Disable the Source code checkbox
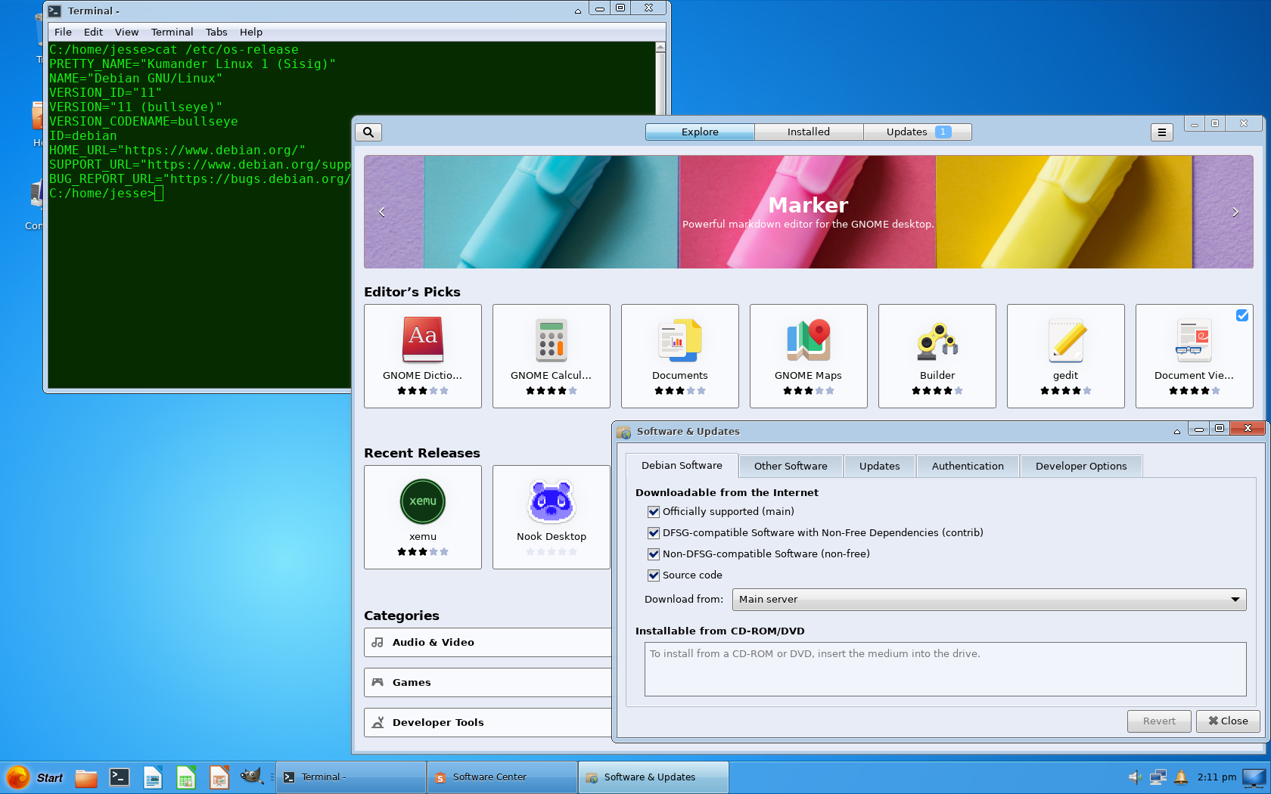Viewport: 1271px width, 794px height. pos(654,575)
